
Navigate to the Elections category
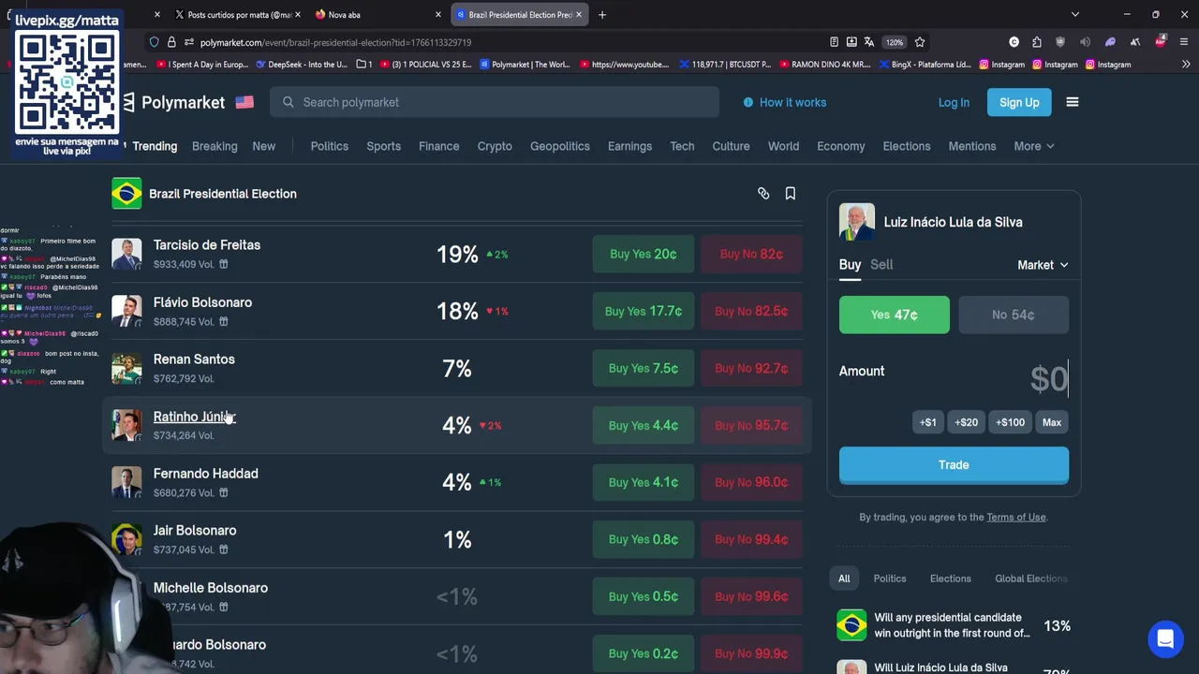tap(907, 146)
